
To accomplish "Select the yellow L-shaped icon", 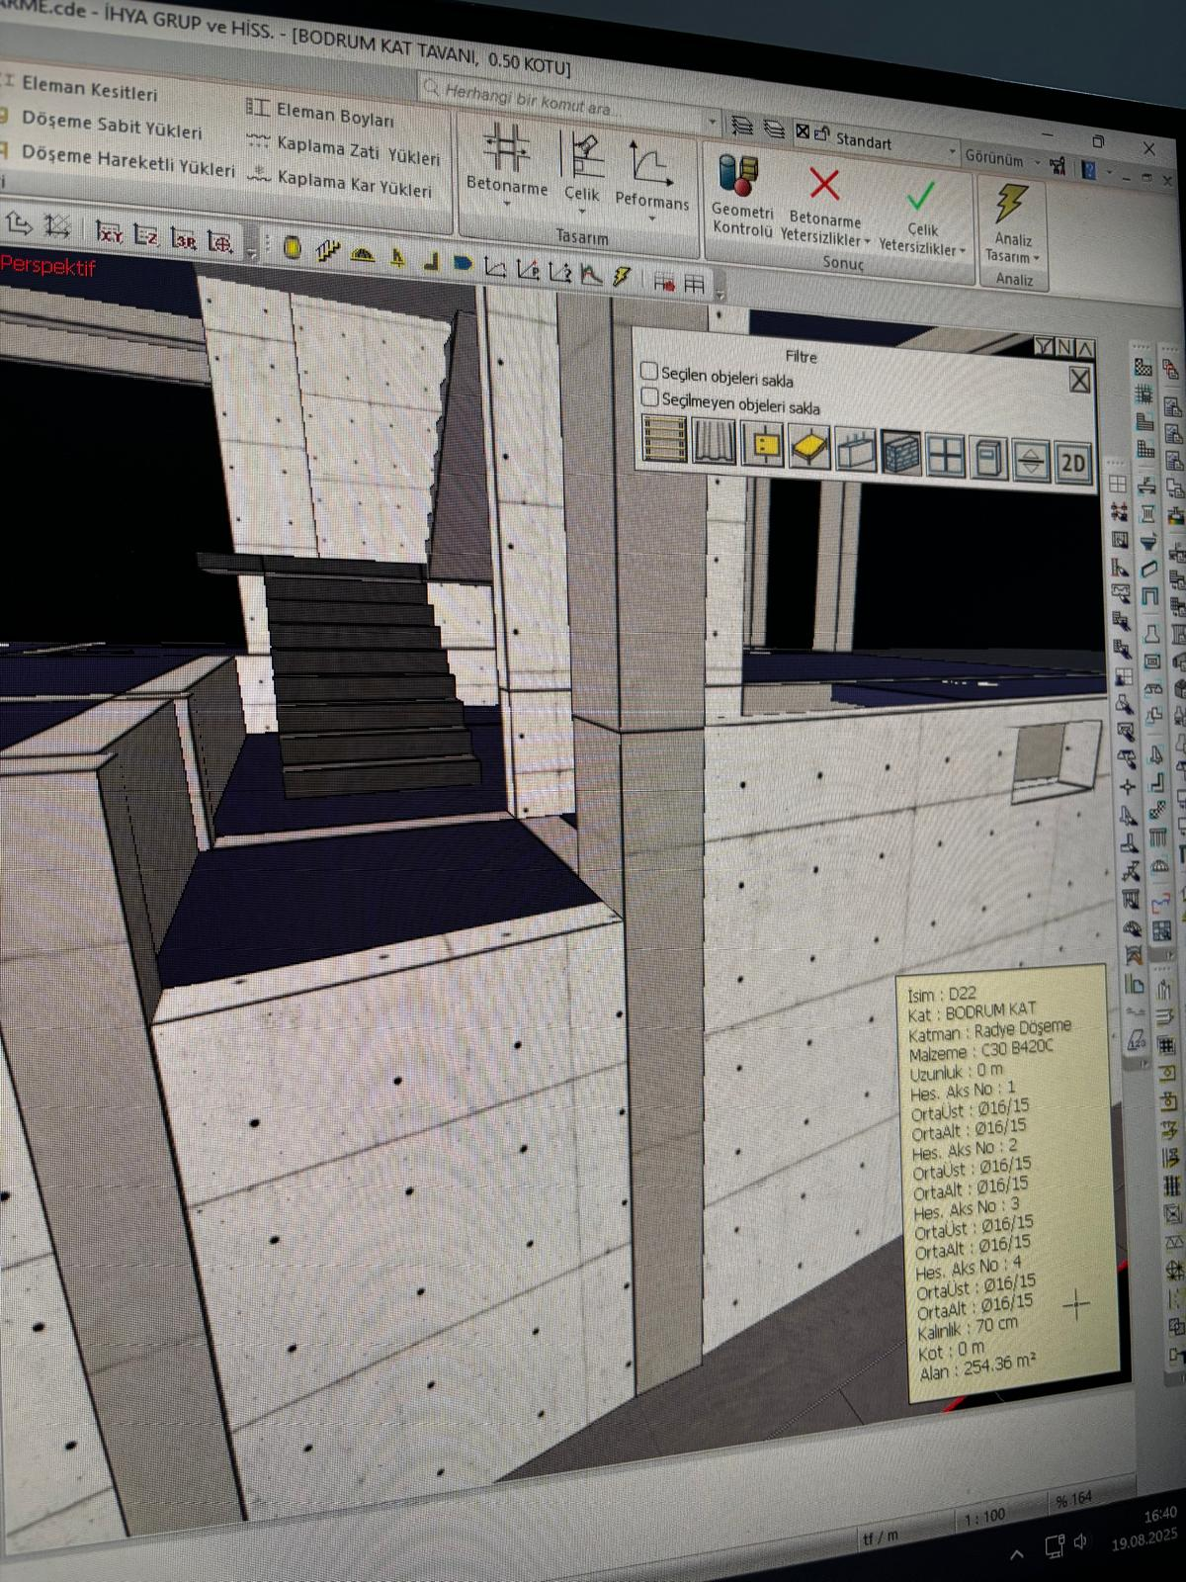I will 431,261.
